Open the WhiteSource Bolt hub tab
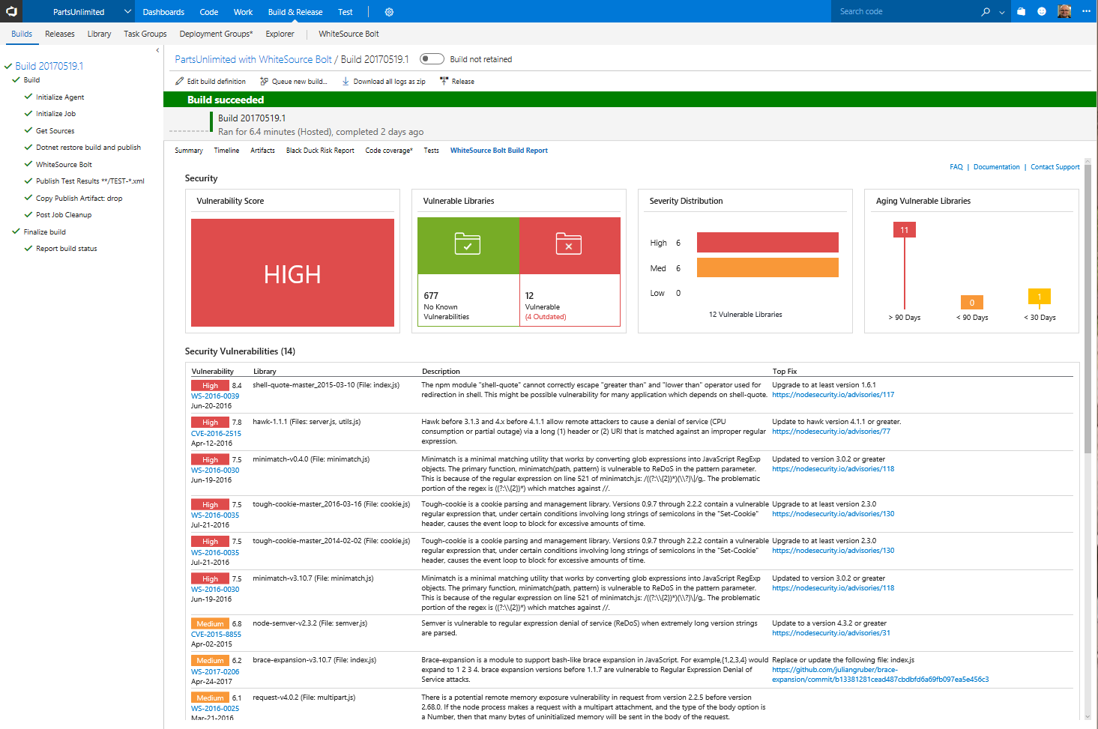Viewport: 1098px width, 729px height. (x=349, y=34)
